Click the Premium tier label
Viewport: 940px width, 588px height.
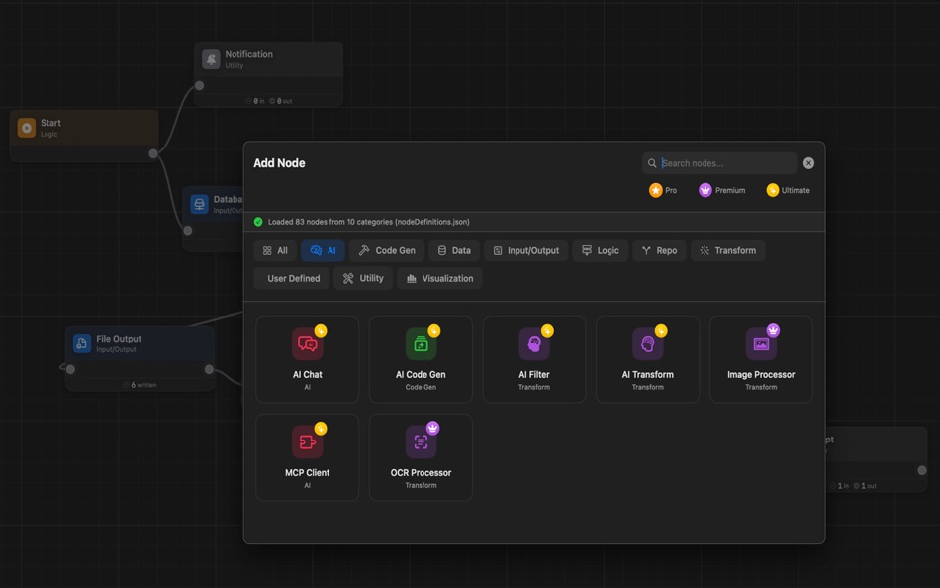coord(730,190)
